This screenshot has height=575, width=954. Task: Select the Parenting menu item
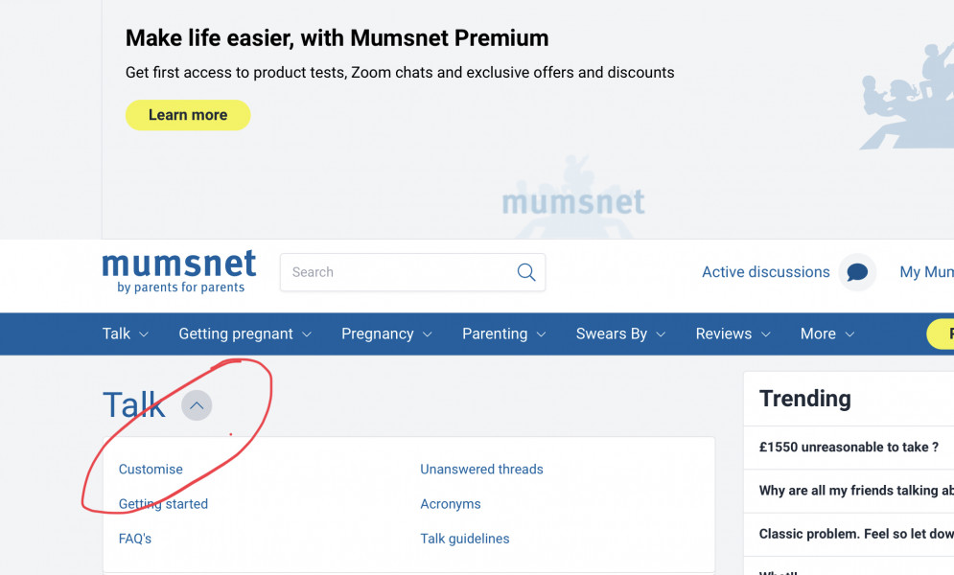tap(496, 333)
